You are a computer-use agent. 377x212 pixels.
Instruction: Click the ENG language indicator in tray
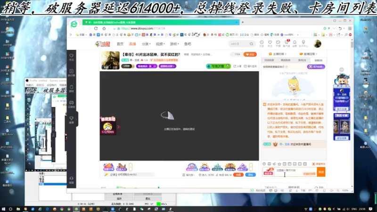pyautogui.click(x=354, y=209)
